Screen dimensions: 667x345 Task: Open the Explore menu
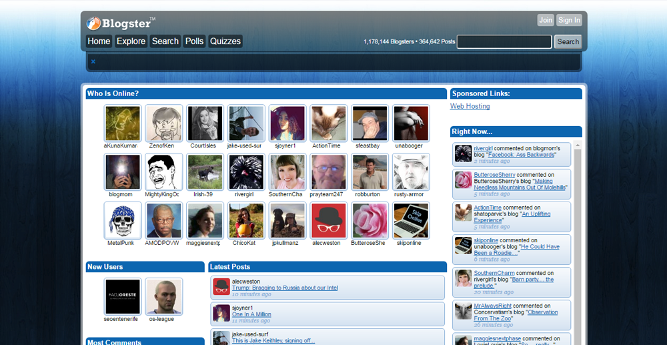131,41
